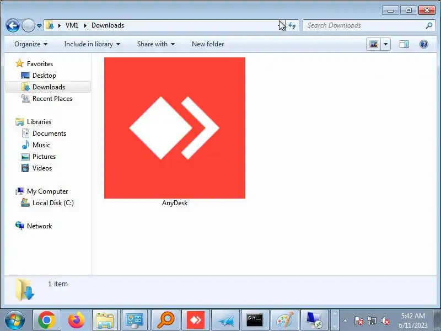Click the Favorites star icon
441x331 pixels.
[x=20, y=63]
